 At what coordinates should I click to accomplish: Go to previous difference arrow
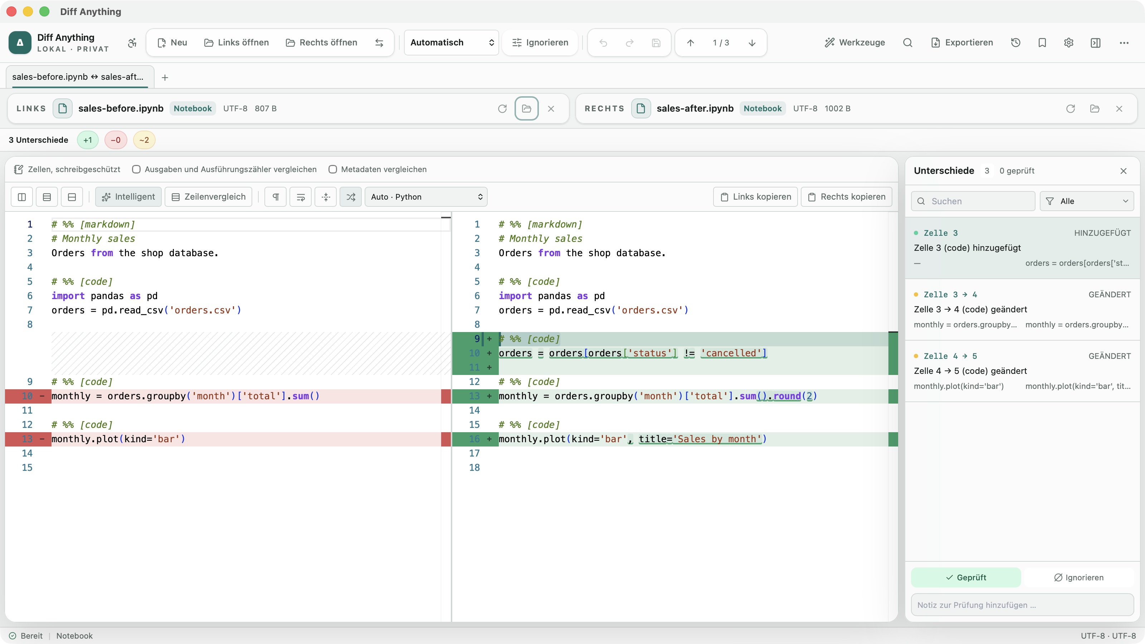coord(690,43)
